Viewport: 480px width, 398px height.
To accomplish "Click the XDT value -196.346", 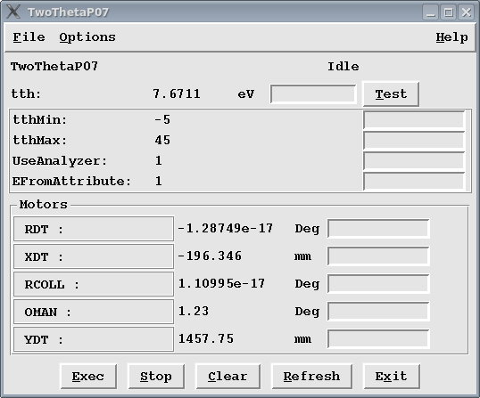I will click(210, 256).
